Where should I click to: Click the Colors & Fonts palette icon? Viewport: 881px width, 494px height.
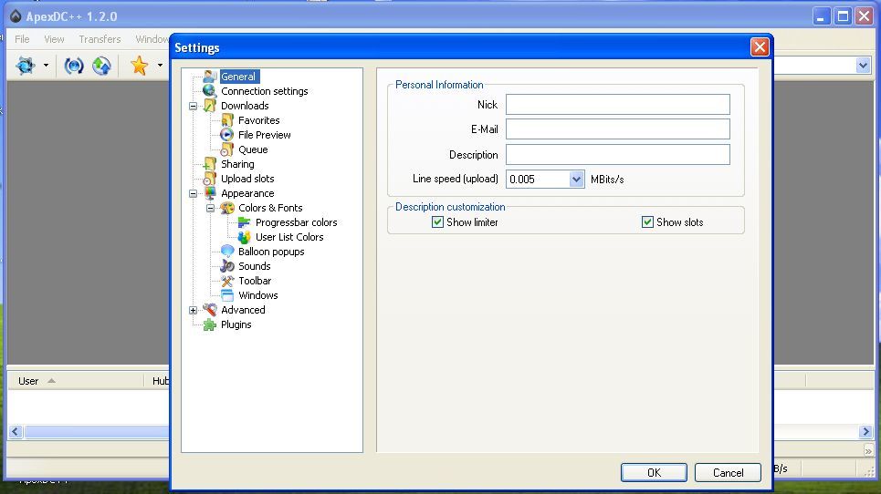(x=227, y=208)
